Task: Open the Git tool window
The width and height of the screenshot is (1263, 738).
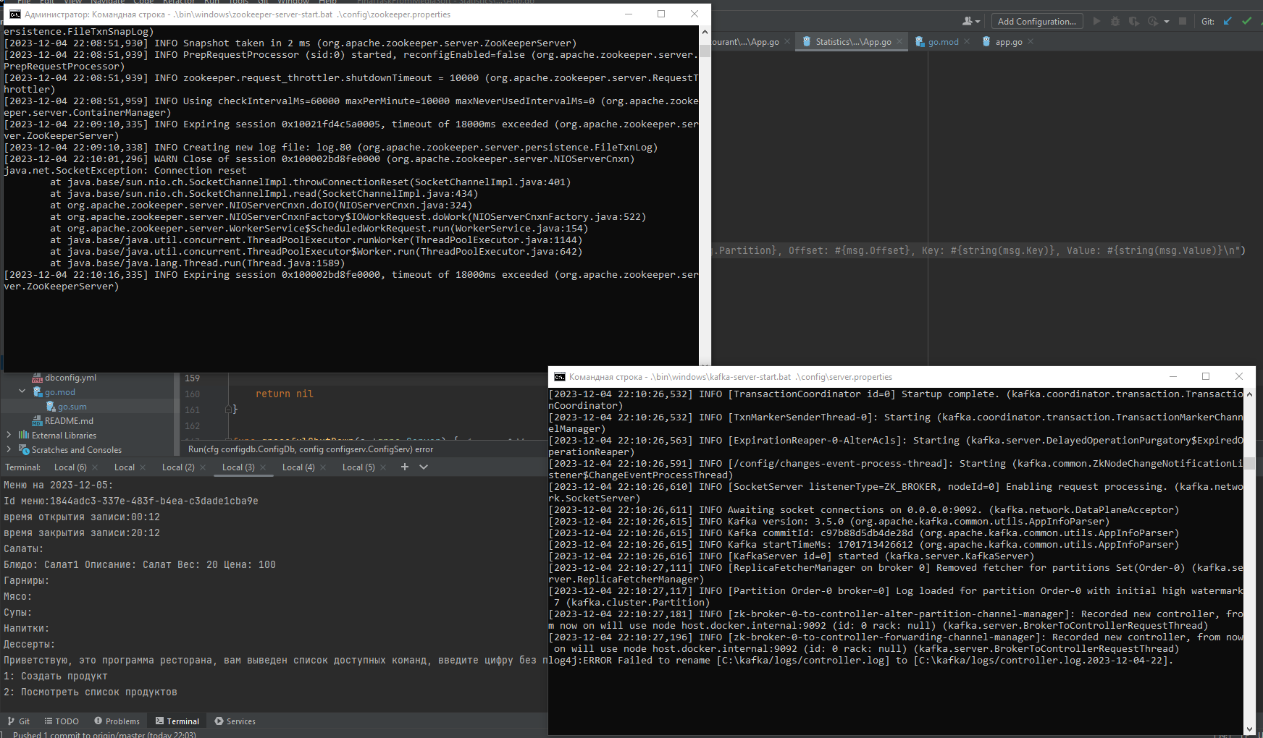Action: [x=19, y=721]
